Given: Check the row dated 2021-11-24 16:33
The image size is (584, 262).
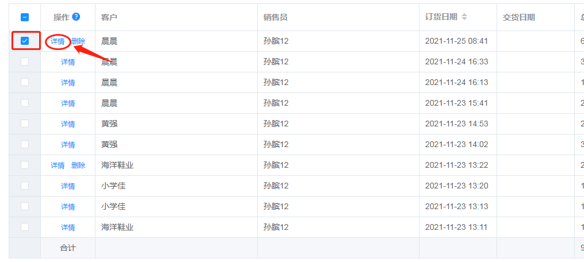Looking at the screenshot, I should (25, 61).
